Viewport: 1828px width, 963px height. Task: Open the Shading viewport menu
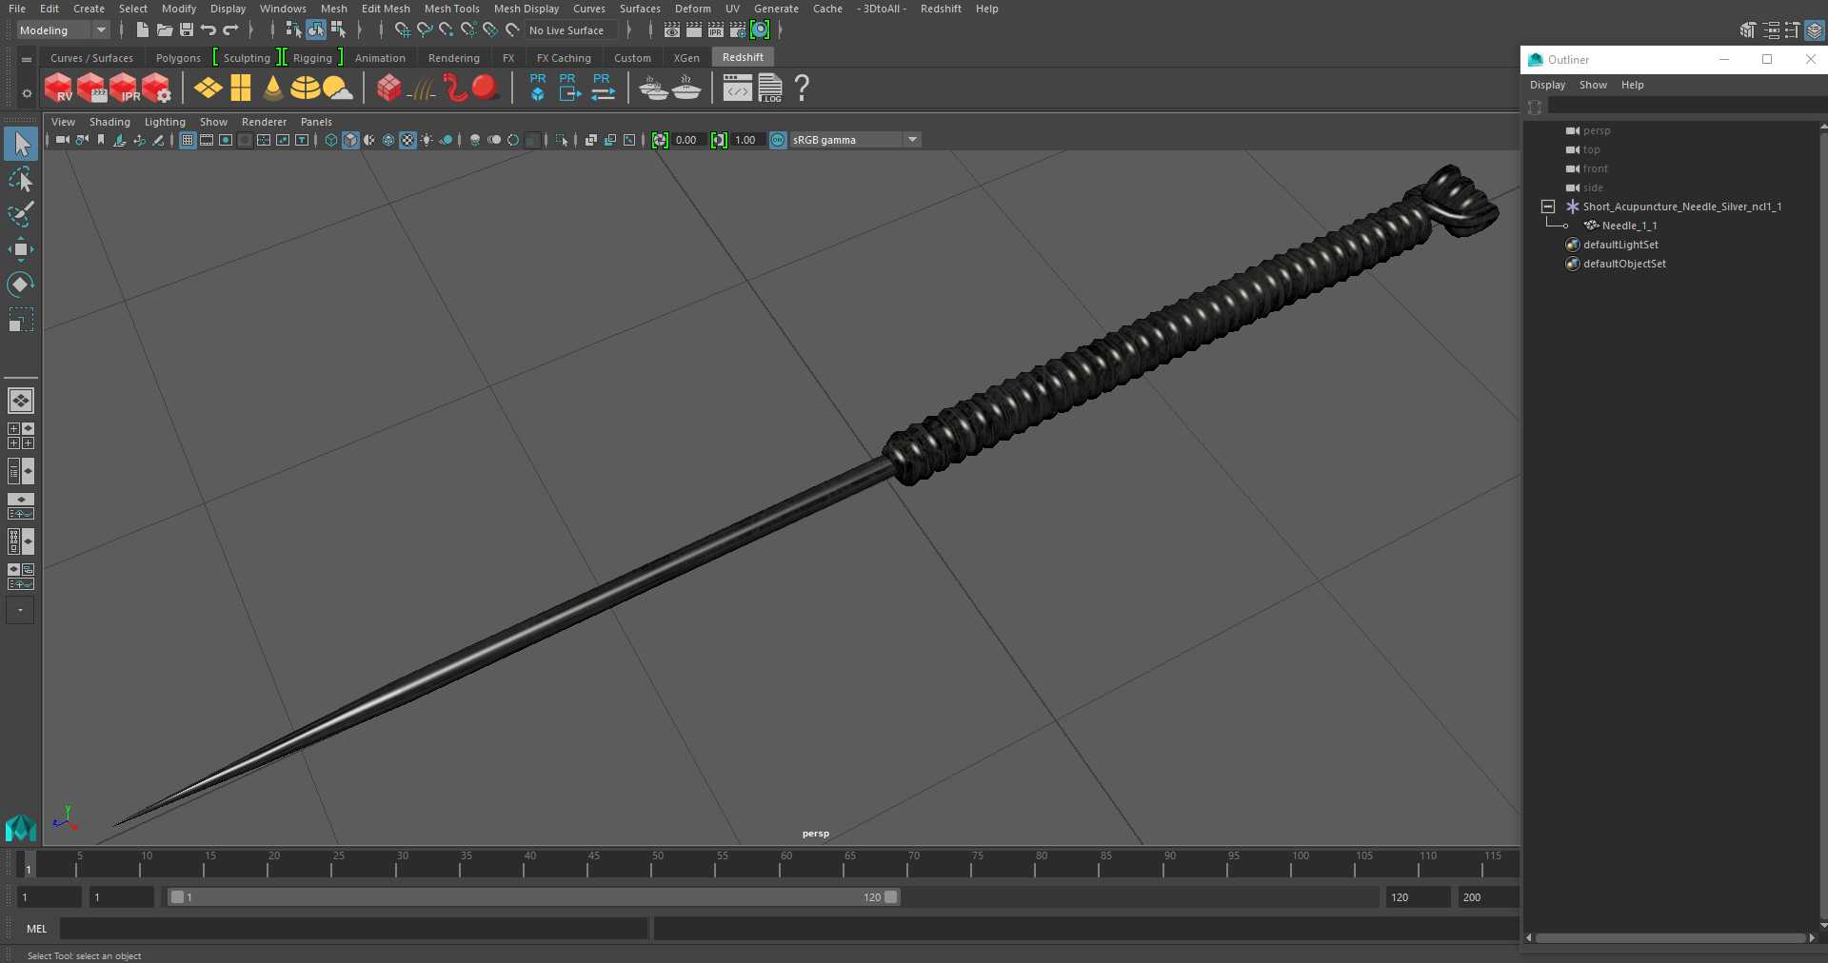point(109,122)
